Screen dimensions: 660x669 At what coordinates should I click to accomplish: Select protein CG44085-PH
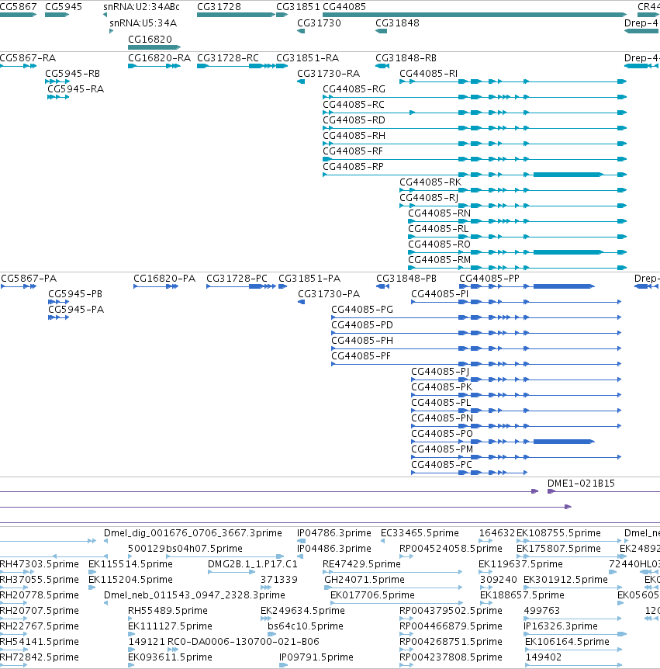tap(362, 341)
